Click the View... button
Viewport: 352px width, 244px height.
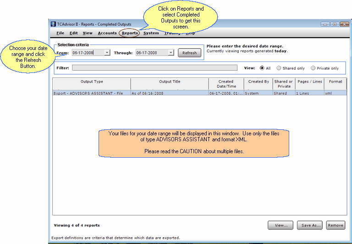280,225
